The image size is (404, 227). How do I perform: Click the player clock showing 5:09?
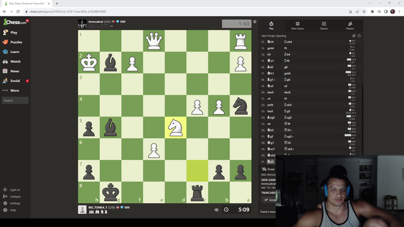[243, 209]
